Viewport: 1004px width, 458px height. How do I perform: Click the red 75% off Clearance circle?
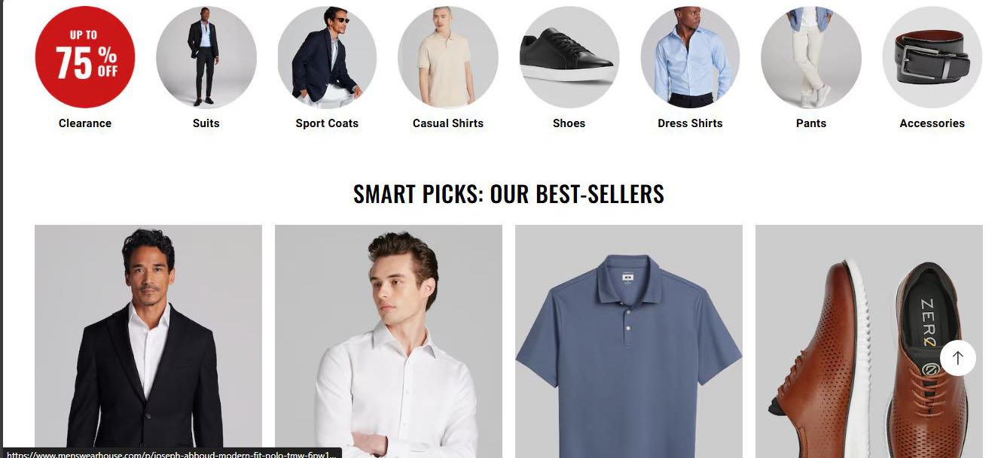(x=85, y=57)
